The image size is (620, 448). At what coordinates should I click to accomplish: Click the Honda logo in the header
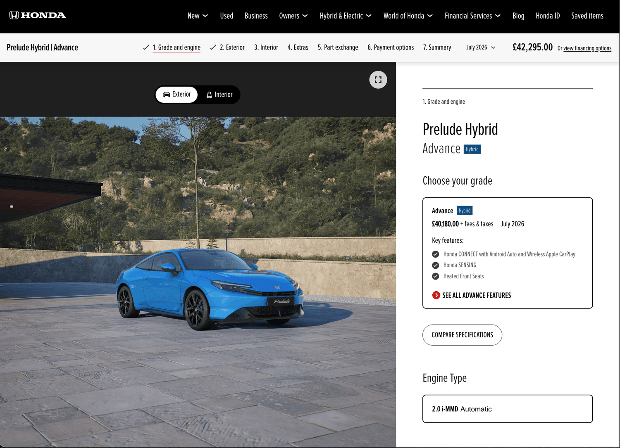(x=38, y=15)
